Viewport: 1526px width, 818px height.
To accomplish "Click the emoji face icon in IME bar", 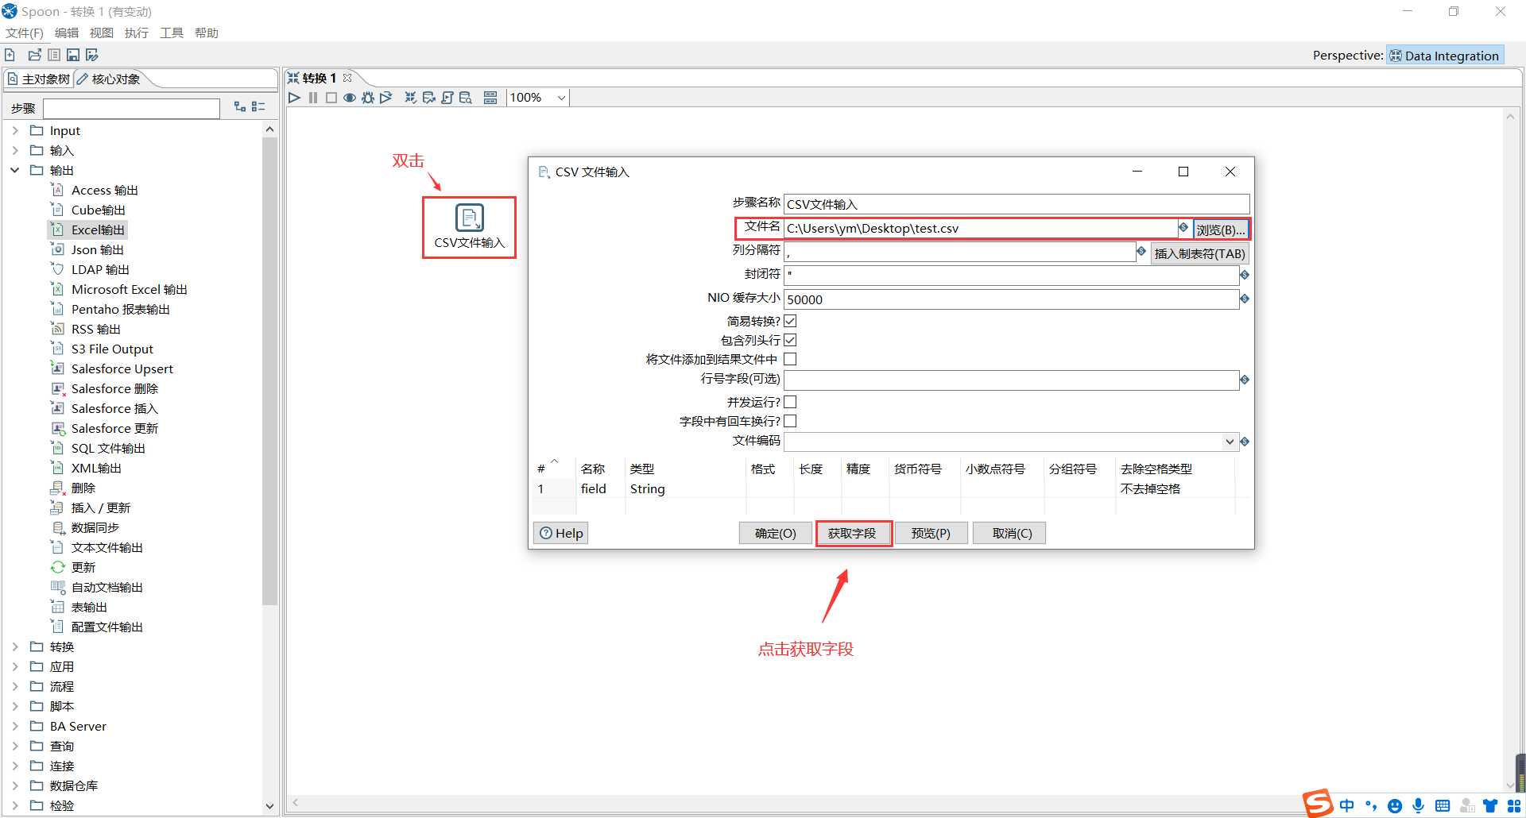I will pyautogui.click(x=1395, y=805).
